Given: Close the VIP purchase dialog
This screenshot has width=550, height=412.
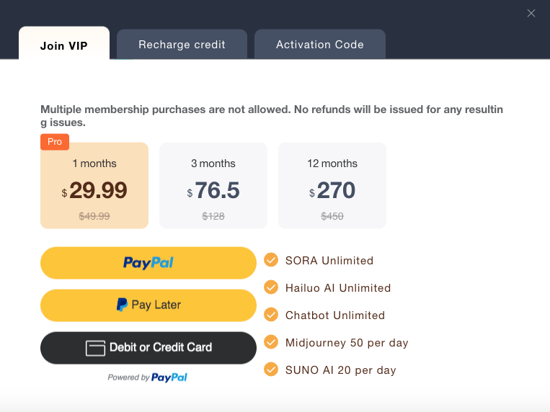Looking at the screenshot, I should (x=531, y=13).
